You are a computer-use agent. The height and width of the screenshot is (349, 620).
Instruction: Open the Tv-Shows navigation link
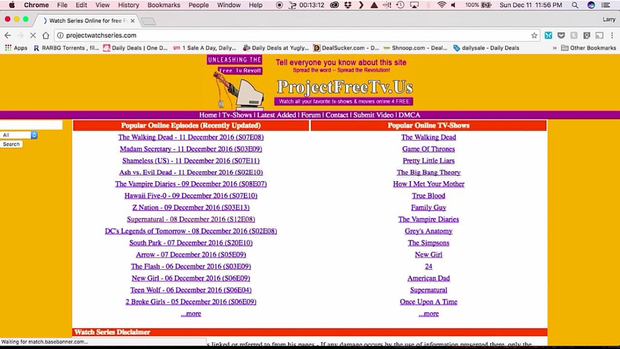(x=237, y=115)
